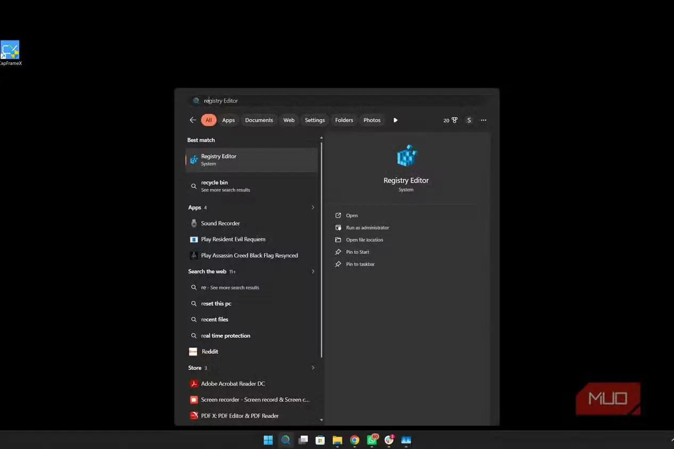Choose Pin to taskbar
Screen dimensions: 674x449
pos(355,264)
